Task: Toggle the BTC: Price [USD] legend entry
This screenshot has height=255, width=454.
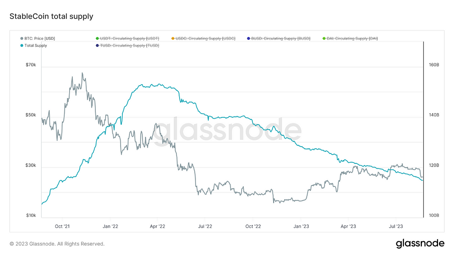Action: pos(38,39)
